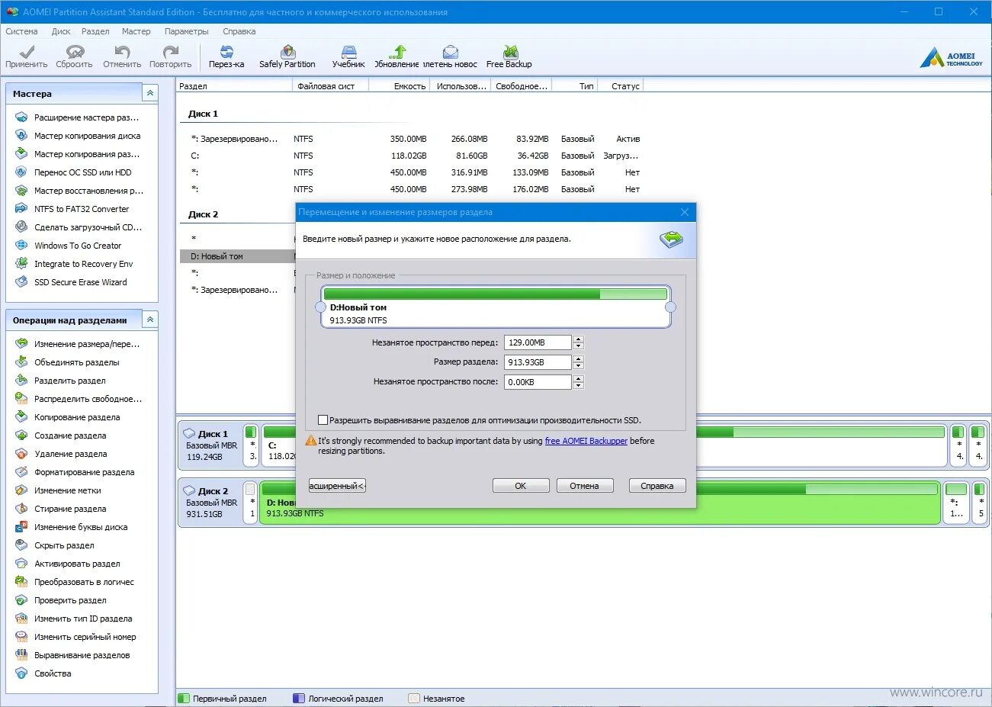Open NTFS to FAT32 Converter
This screenshot has height=707, width=992.
point(82,209)
